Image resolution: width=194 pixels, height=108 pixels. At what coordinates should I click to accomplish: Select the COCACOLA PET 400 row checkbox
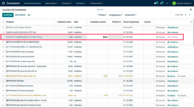tap(3, 32)
